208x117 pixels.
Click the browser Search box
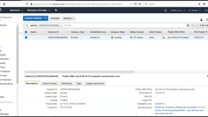pyautogui.click(x=161, y=4)
